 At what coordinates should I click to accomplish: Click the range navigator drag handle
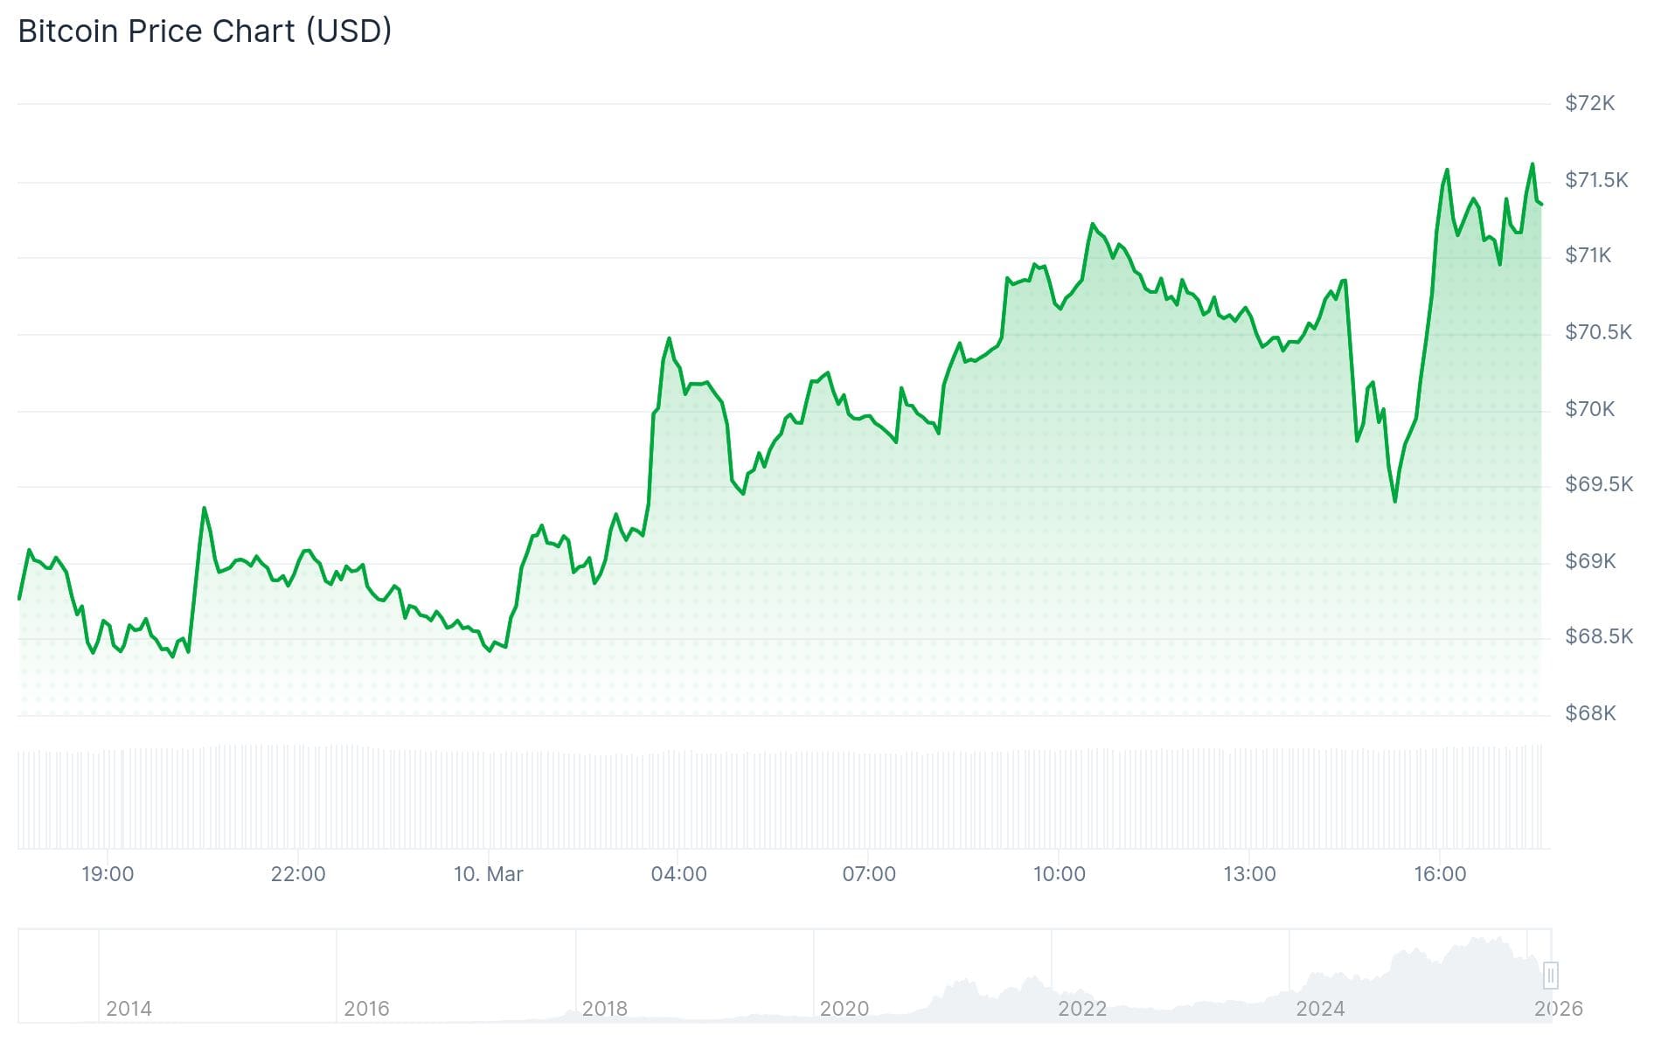1551,975
